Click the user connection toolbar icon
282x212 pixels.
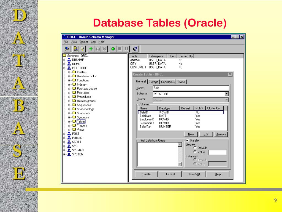coord(75,49)
